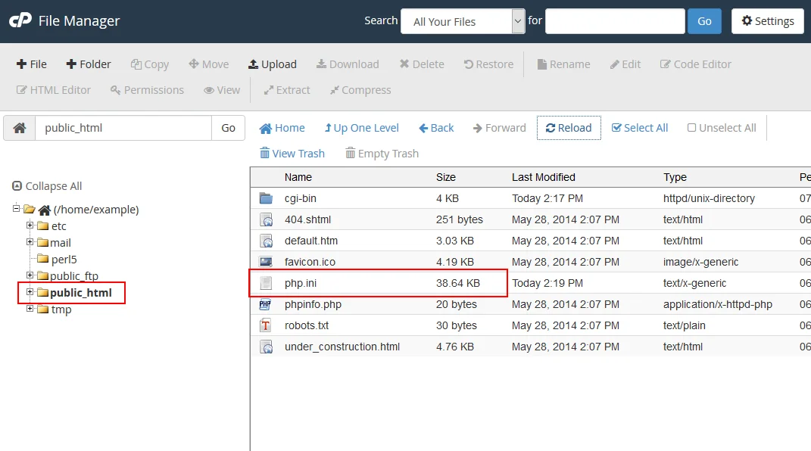Image resolution: width=811 pixels, height=451 pixels.
Task: Click the cgi-bin folder icon
Action: tap(266, 198)
